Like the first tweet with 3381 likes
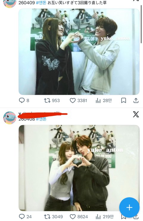143x221 pixels. point(78,100)
